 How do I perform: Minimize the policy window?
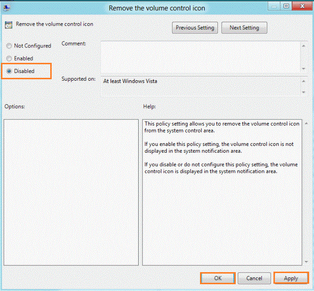274,6
